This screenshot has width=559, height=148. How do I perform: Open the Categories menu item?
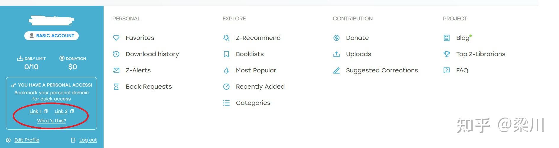click(x=253, y=103)
